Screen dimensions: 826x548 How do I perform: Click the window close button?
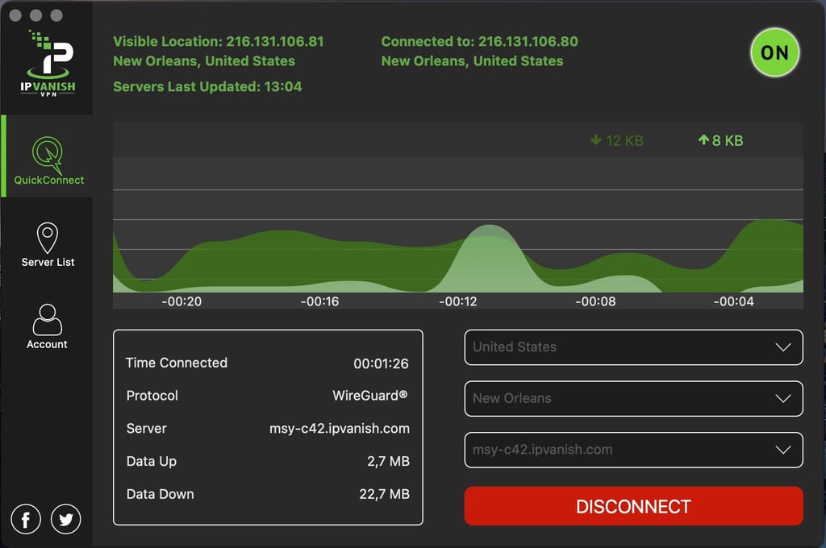click(x=15, y=15)
